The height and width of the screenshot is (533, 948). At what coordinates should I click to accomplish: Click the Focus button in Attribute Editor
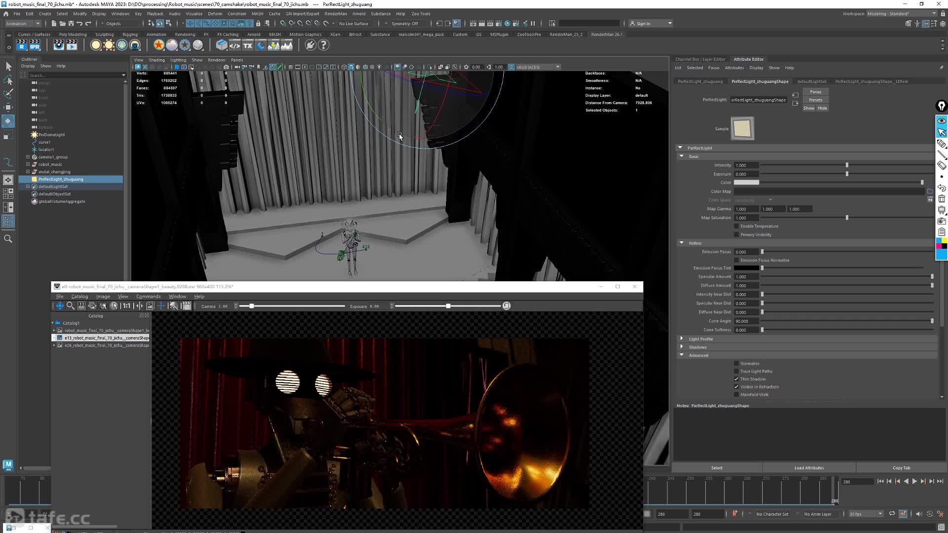pos(816,92)
